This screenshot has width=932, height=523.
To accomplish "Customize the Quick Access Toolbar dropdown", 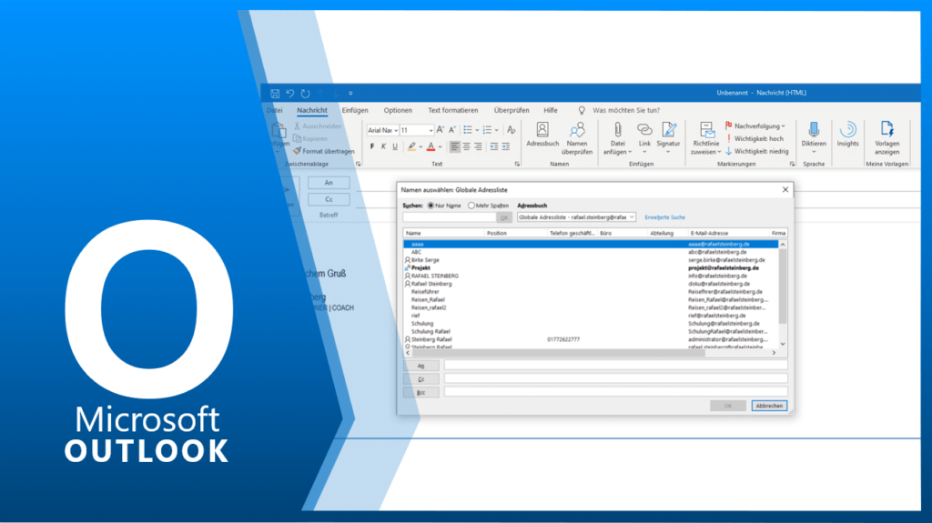I will click(350, 94).
